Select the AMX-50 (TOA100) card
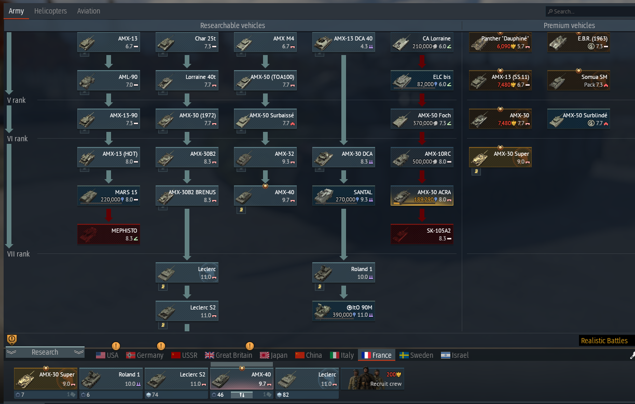The height and width of the screenshot is (404, 635). tap(265, 80)
